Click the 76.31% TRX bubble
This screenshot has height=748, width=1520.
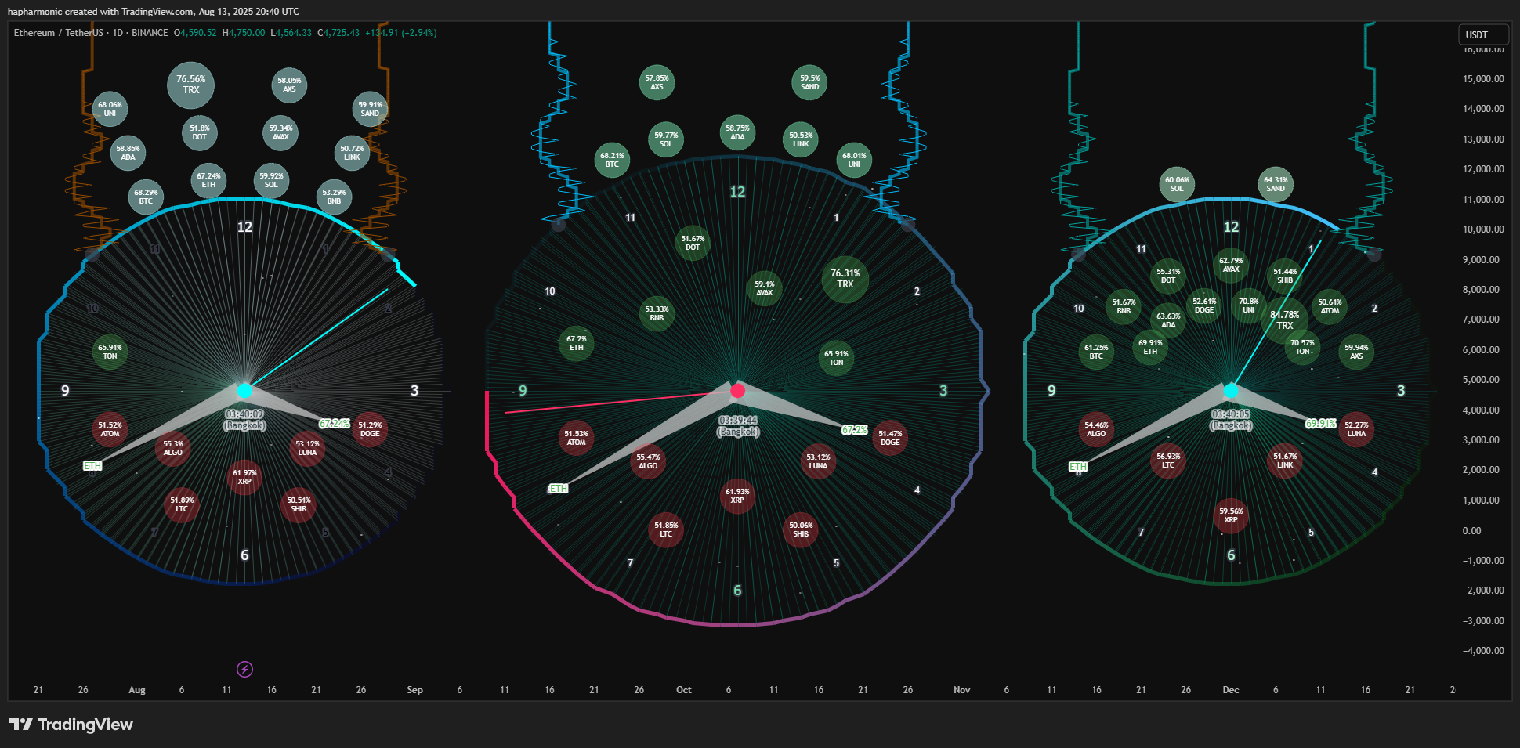(x=845, y=279)
